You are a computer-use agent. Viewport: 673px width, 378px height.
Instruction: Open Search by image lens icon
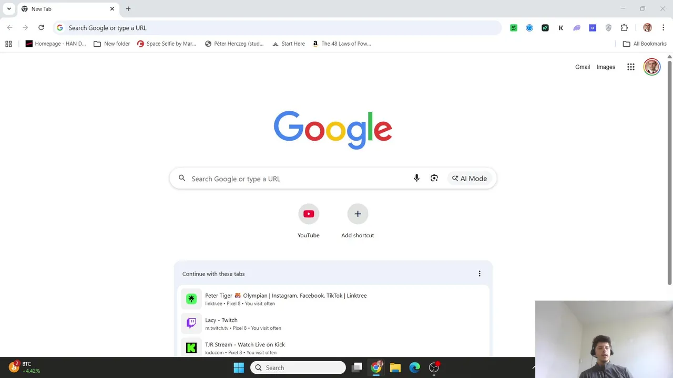point(434,178)
